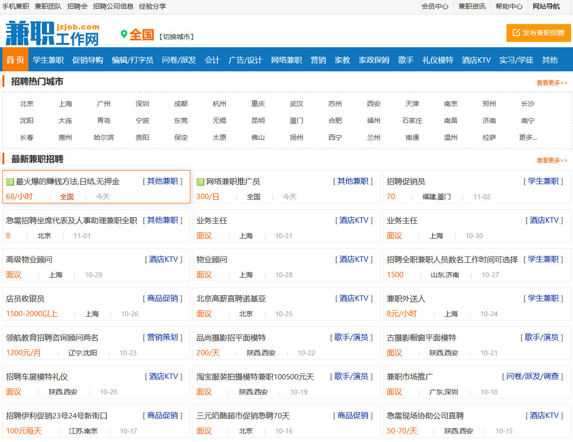
Task: Open the 北京 city link
Action: pos(27,103)
